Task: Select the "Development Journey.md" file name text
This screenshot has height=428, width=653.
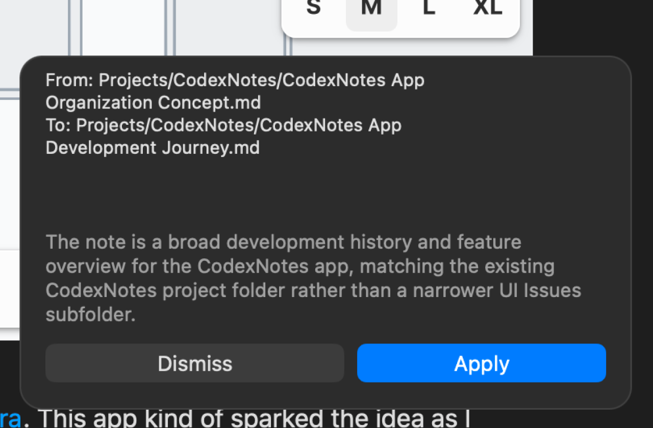Action: (153, 148)
